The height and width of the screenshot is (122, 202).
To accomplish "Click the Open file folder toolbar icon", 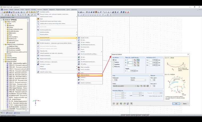I will [4, 12].
